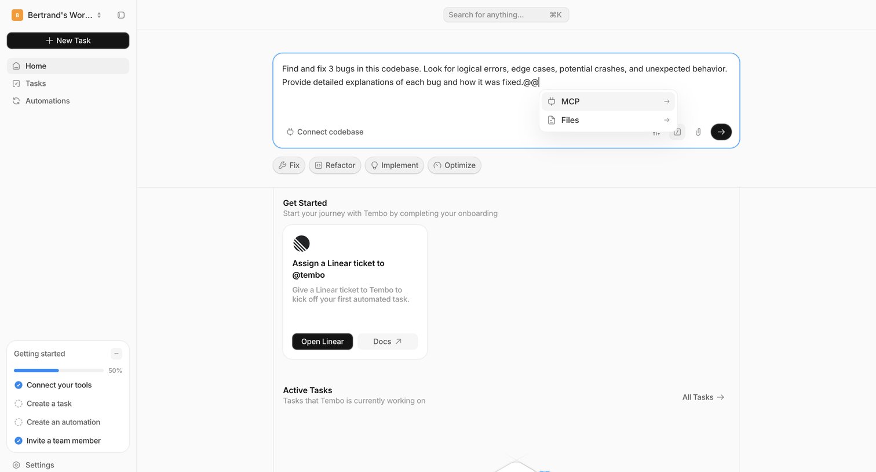Click the settings gear icon in the sidebar
The image size is (876, 472).
tap(16, 465)
